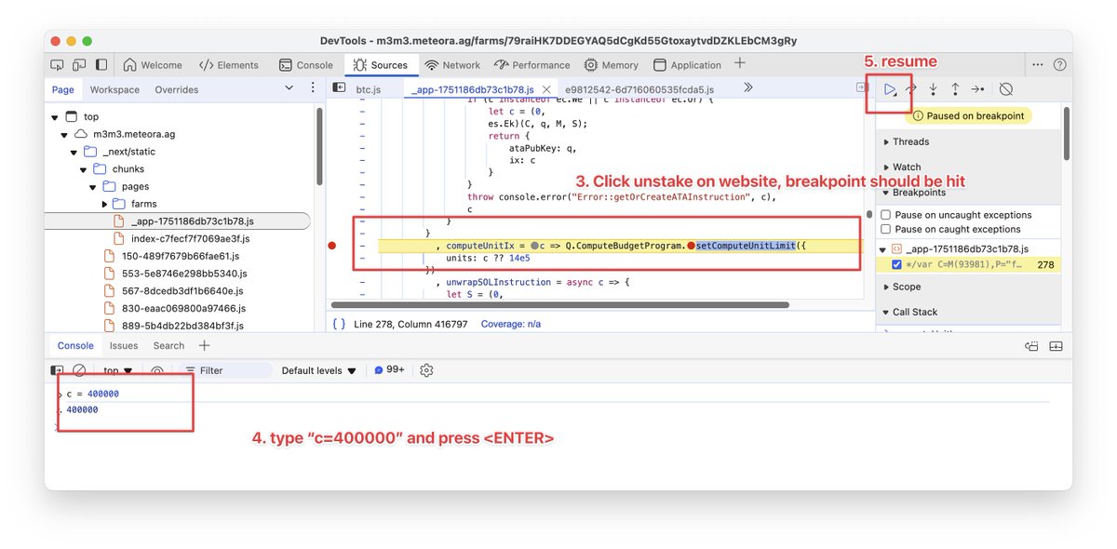The height and width of the screenshot is (549, 1117).
Task: Open the customize DevTools ellipsis menu
Action: (x=1038, y=65)
